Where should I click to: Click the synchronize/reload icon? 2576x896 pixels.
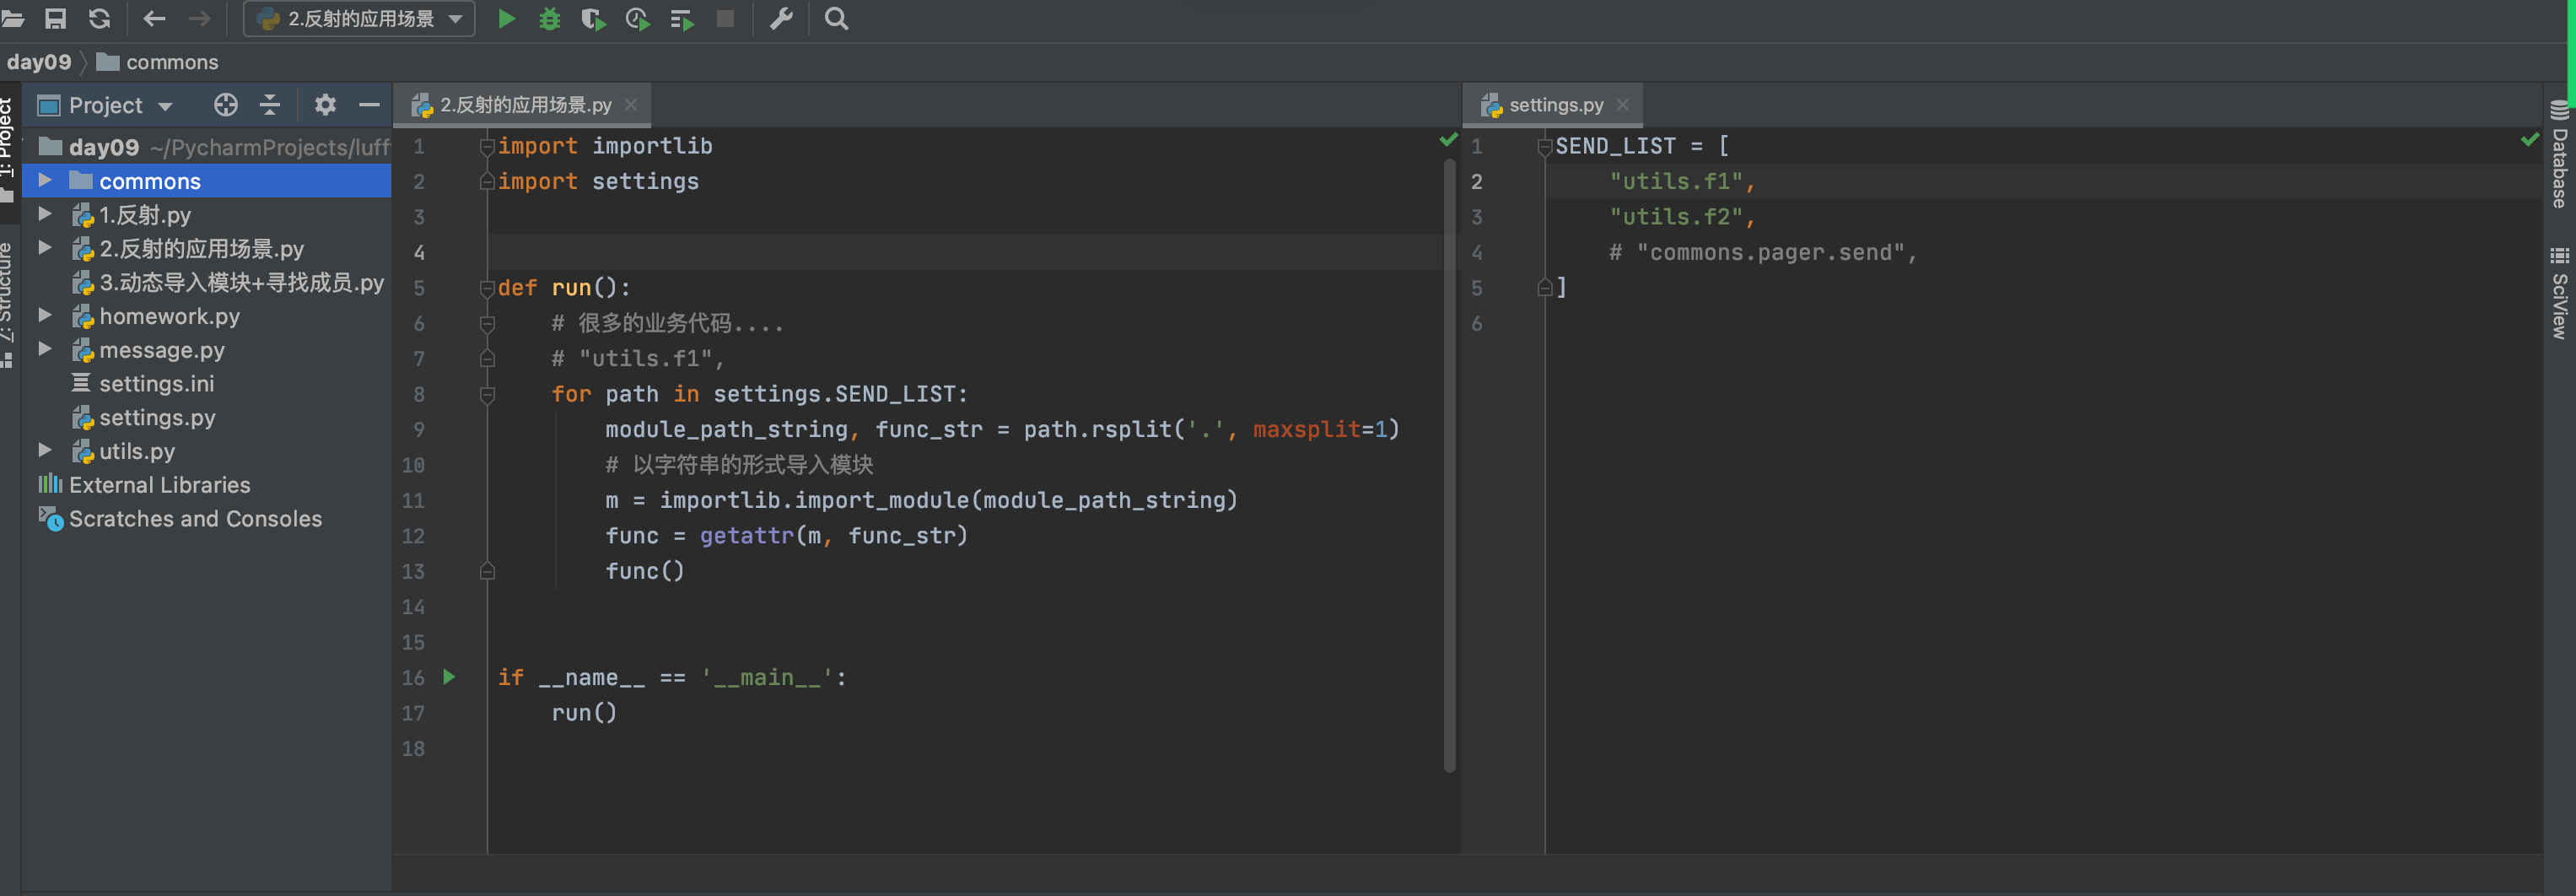(x=99, y=19)
